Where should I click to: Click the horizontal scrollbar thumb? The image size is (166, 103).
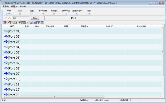coord(54,97)
